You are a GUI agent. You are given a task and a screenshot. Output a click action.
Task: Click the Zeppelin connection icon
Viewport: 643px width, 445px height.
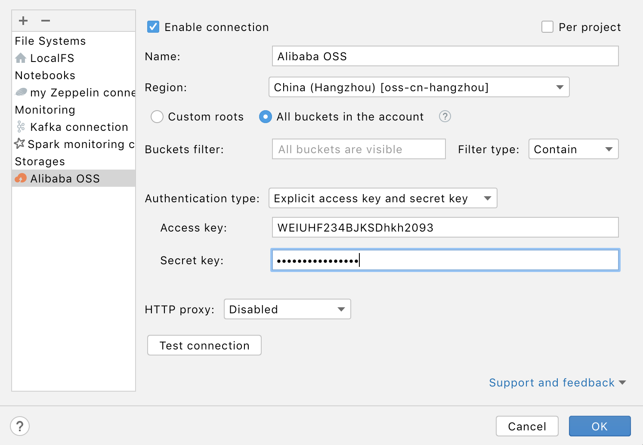(21, 92)
